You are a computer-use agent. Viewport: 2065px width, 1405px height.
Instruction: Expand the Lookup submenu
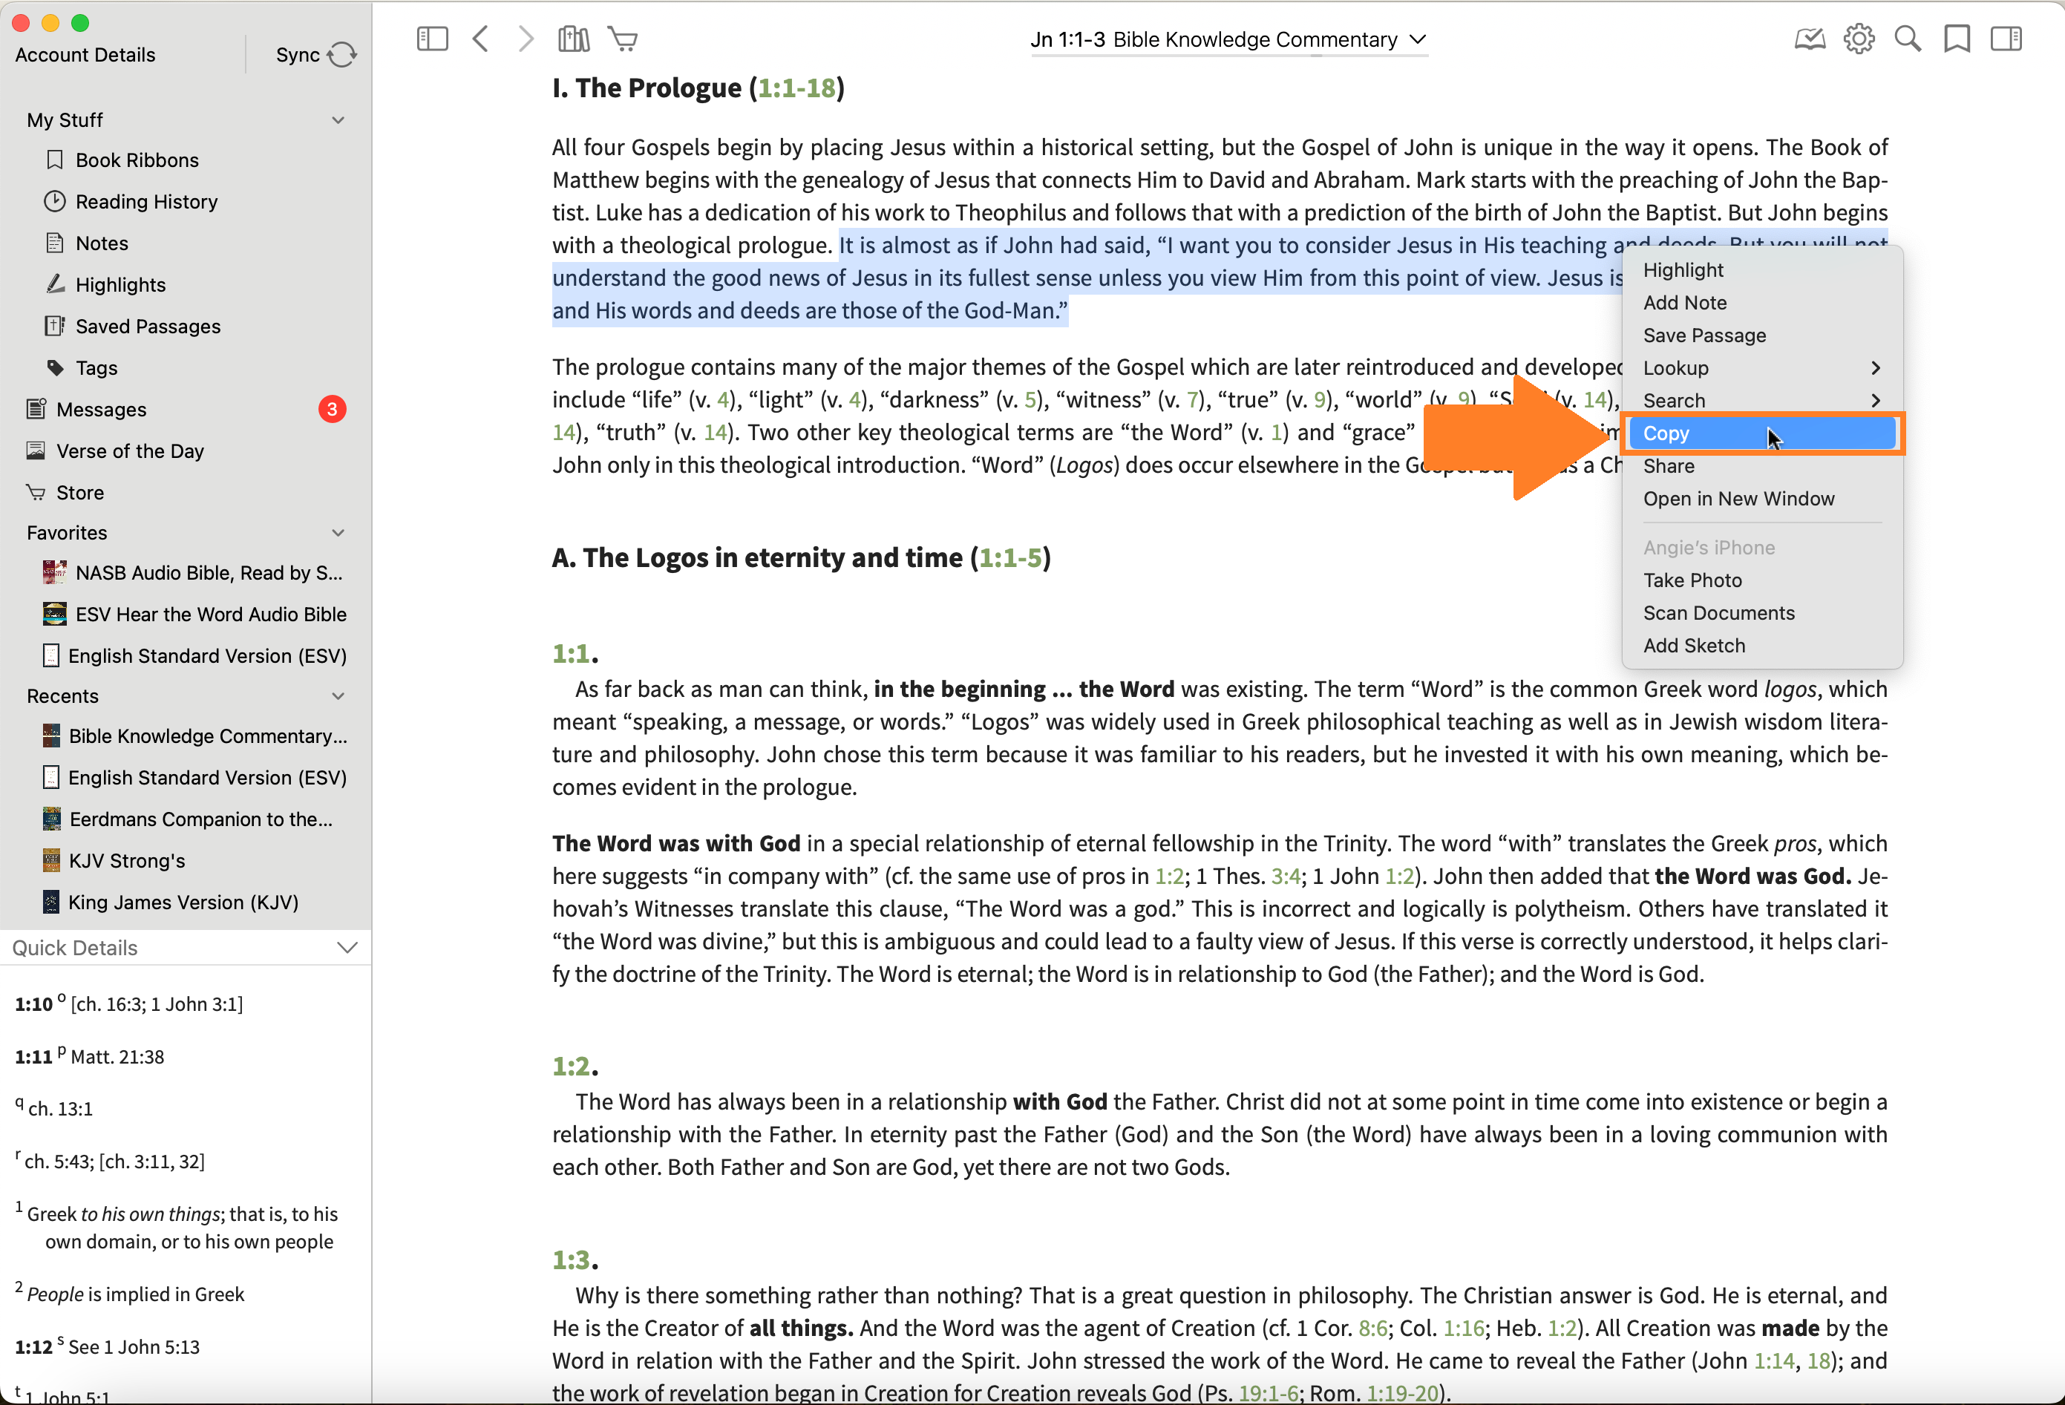click(x=1762, y=368)
